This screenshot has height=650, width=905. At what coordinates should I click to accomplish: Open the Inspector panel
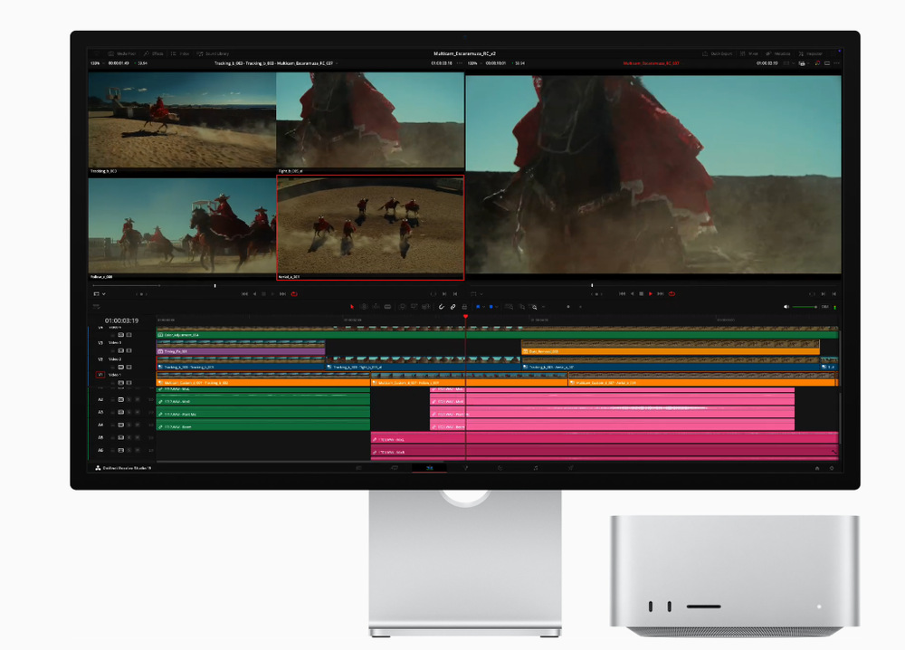click(x=811, y=54)
